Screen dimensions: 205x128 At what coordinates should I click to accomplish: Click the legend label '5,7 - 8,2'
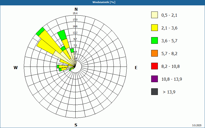pyautogui.click(x=169, y=54)
